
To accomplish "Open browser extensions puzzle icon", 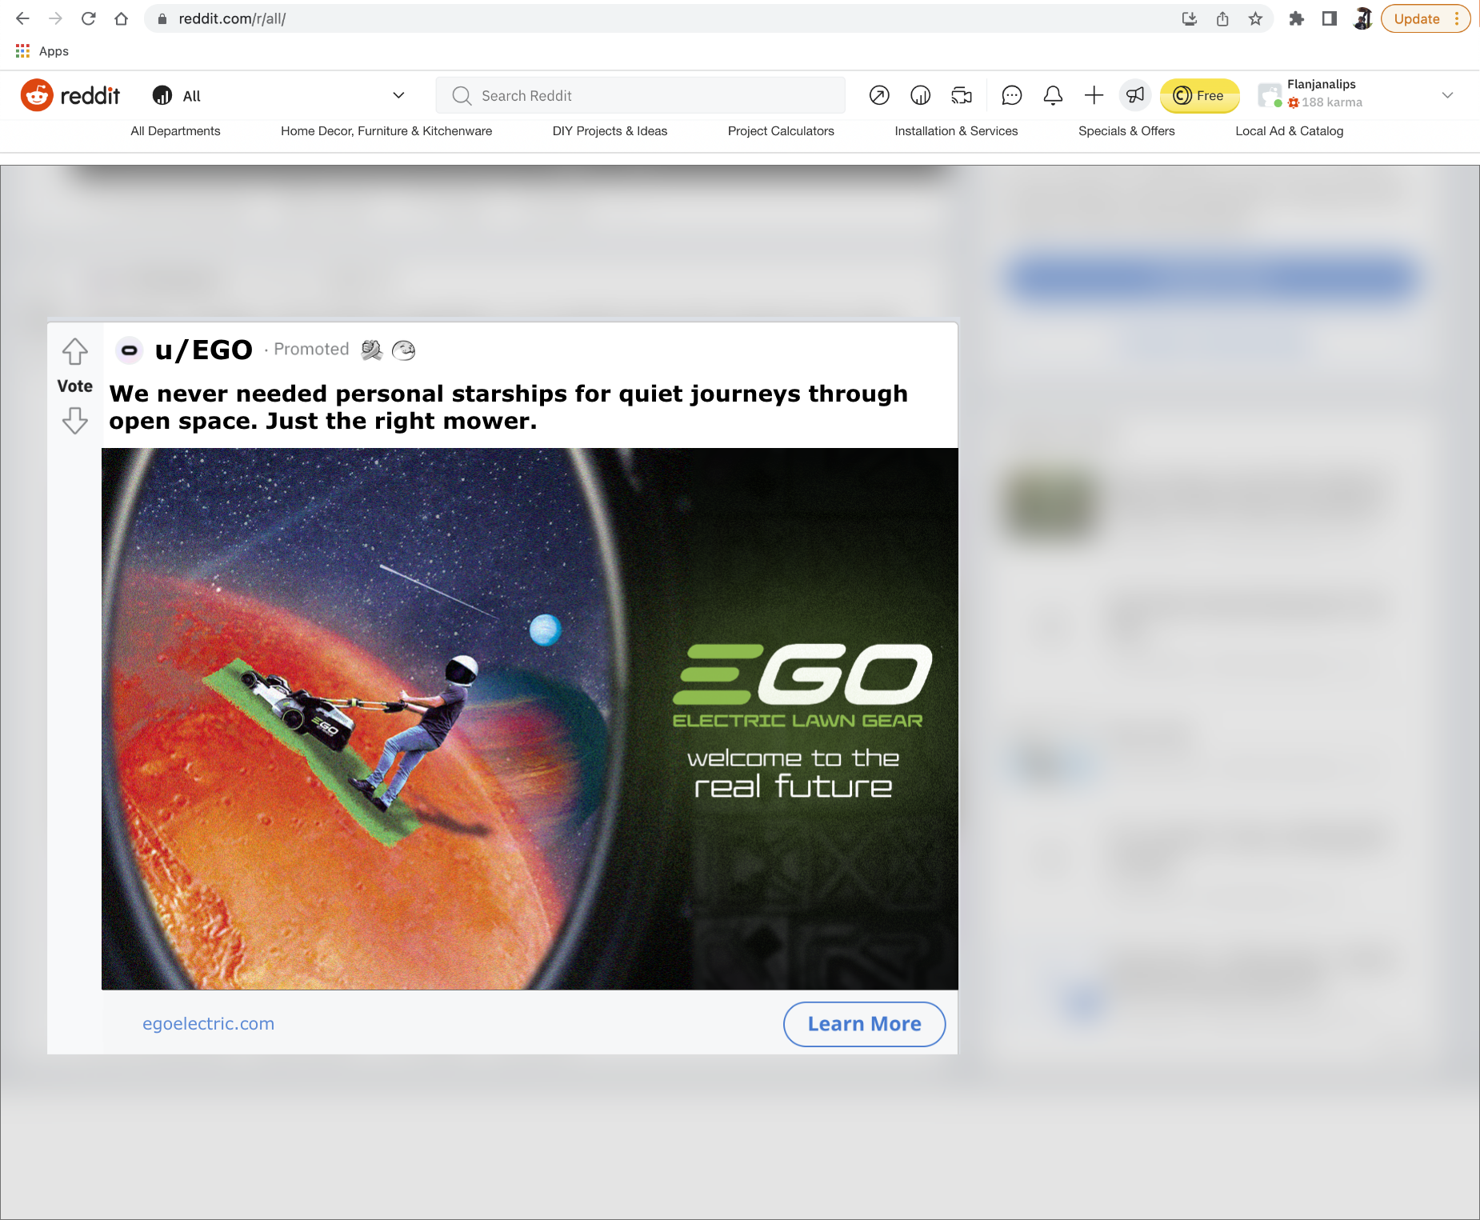I will pyautogui.click(x=1296, y=18).
